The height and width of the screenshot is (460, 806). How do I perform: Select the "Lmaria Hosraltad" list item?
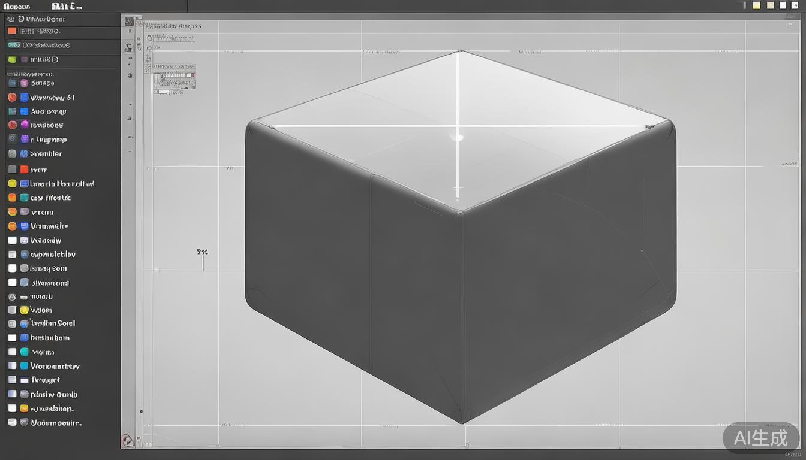tap(62, 184)
